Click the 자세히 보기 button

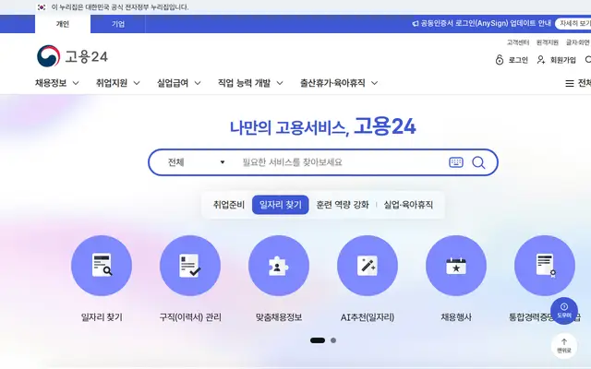[573, 24]
